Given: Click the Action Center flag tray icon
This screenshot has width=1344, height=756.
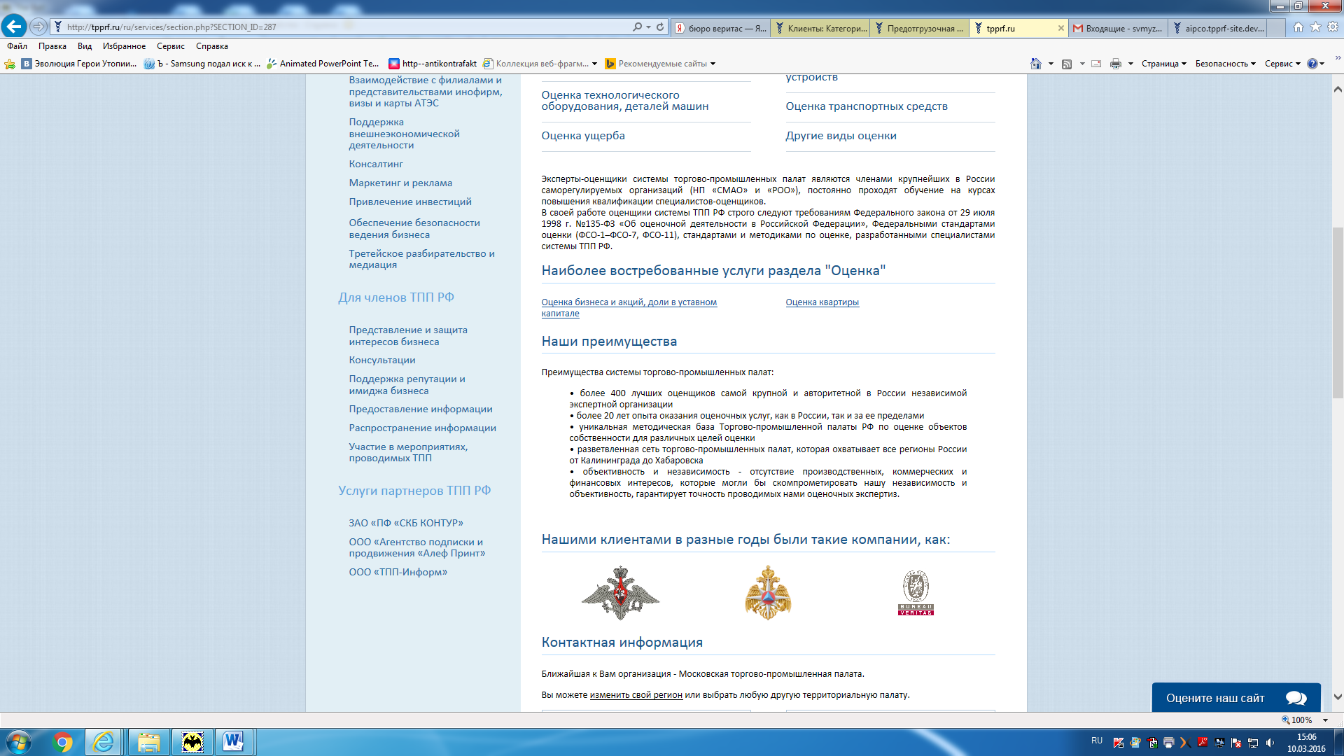Looking at the screenshot, I should [1236, 743].
